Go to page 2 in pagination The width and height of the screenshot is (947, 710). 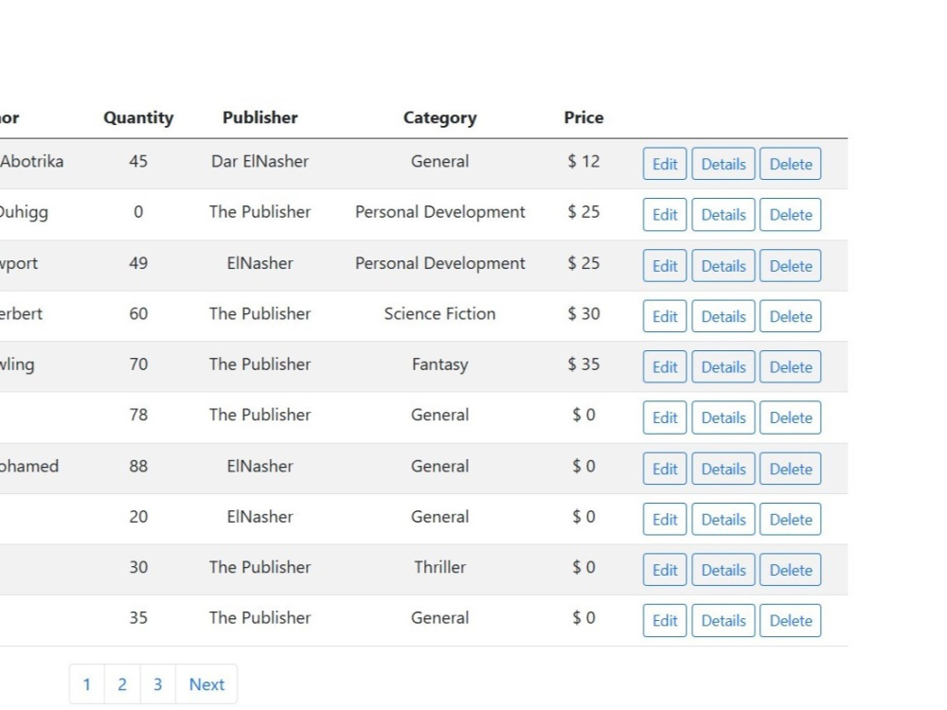(122, 684)
